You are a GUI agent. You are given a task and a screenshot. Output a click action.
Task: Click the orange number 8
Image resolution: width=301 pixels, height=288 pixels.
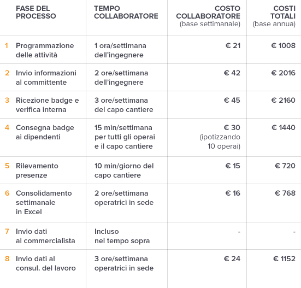(x=7, y=259)
